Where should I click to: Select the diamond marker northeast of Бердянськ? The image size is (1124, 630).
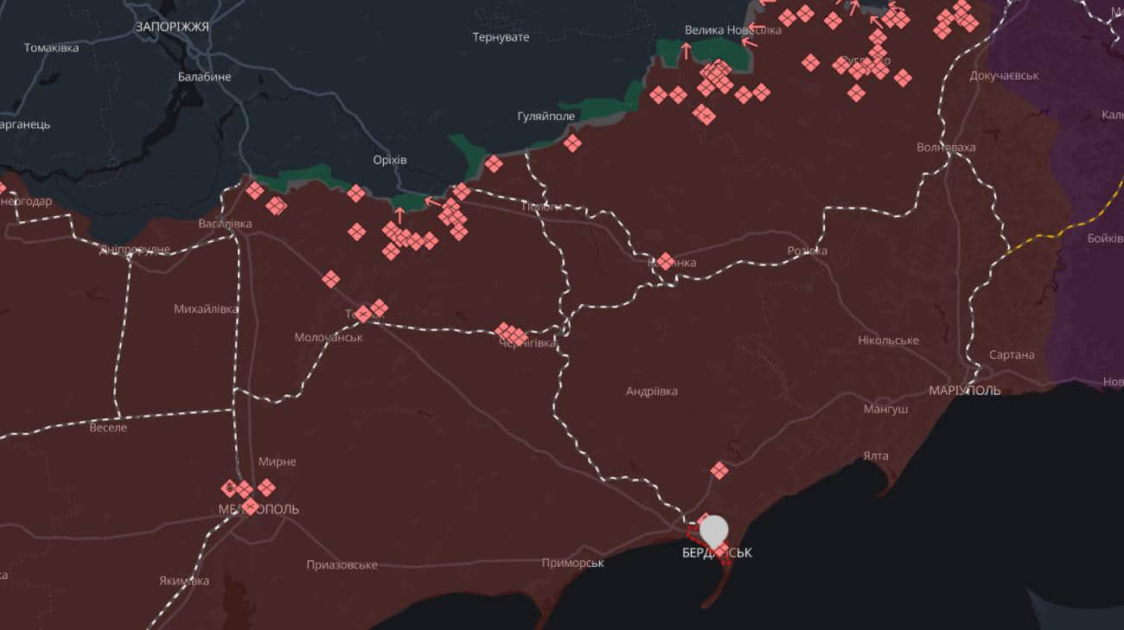pyautogui.click(x=719, y=470)
